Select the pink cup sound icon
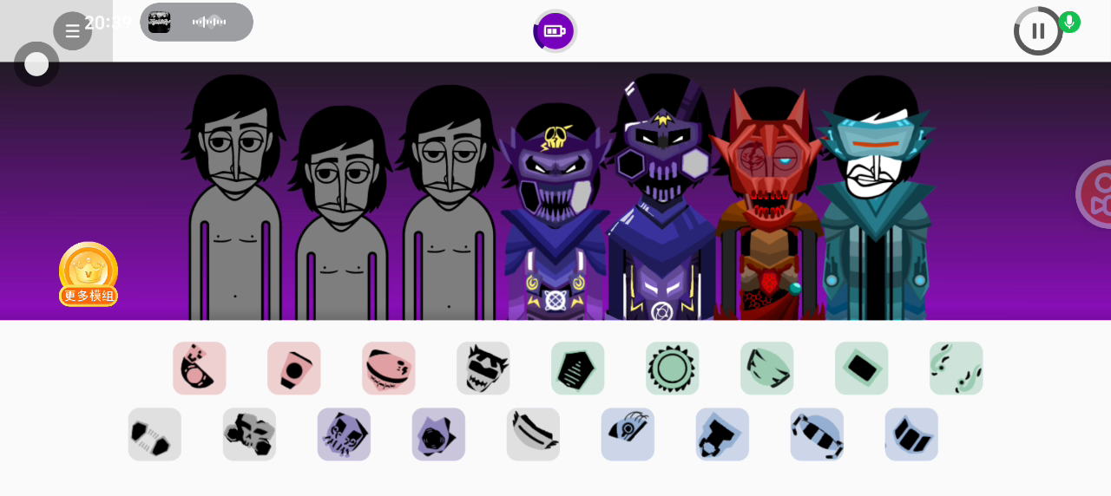 (294, 369)
